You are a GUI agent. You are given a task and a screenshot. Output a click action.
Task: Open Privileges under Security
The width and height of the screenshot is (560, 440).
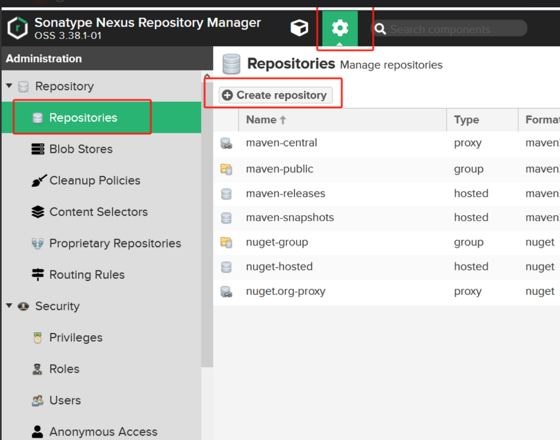click(76, 337)
